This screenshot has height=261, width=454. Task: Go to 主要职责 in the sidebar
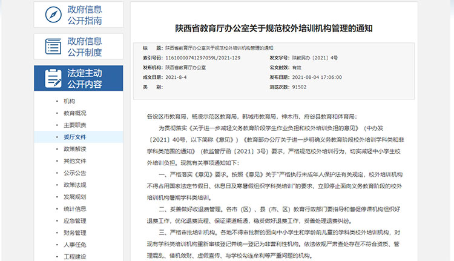[74, 125]
